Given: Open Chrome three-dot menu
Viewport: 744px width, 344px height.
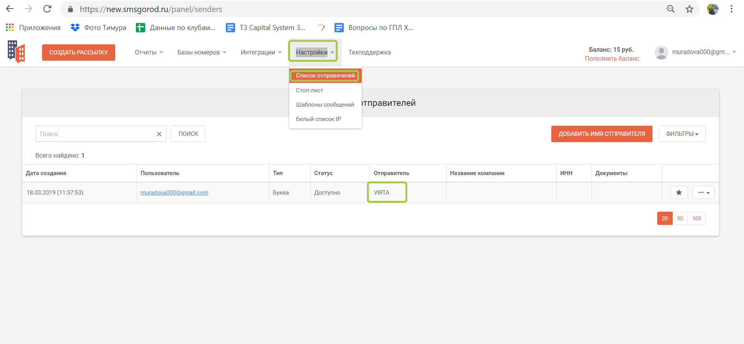Looking at the screenshot, I should click(732, 9).
